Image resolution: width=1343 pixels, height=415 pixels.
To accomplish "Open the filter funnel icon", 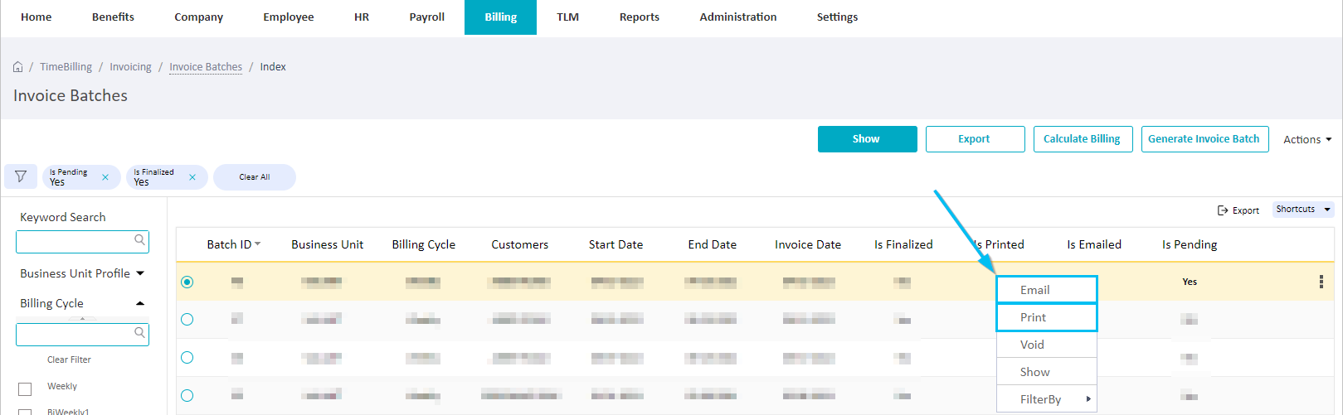I will click(x=21, y=176).
